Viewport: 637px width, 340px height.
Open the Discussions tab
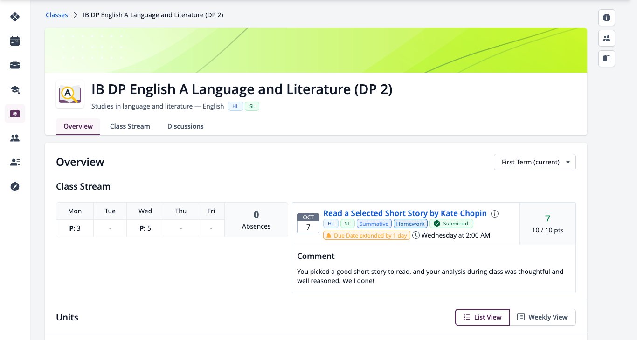coord(186,126)
